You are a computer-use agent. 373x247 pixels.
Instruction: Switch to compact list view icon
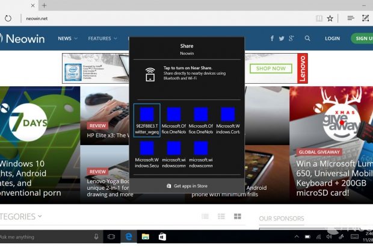(205, 216)
